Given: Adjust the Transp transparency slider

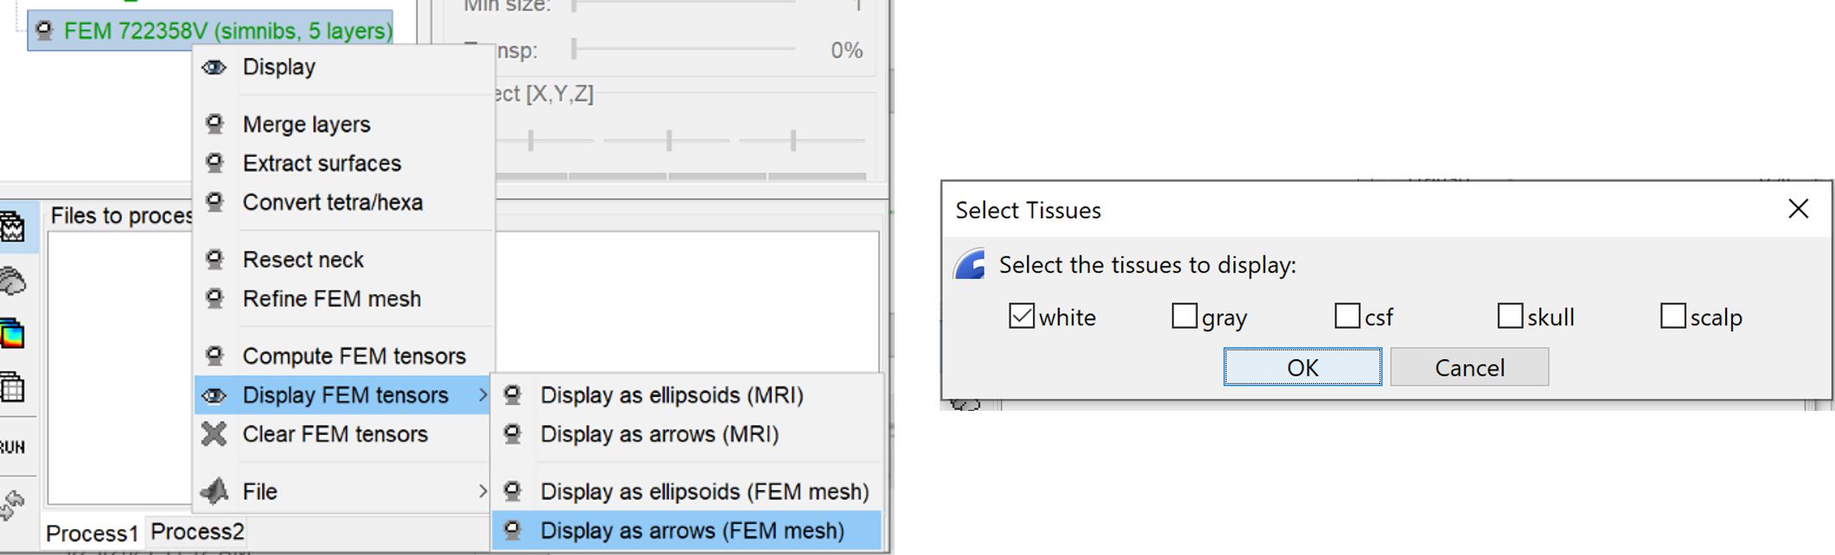Looking at the screenshot, I should pyautogui.click(x=575, y=50).
